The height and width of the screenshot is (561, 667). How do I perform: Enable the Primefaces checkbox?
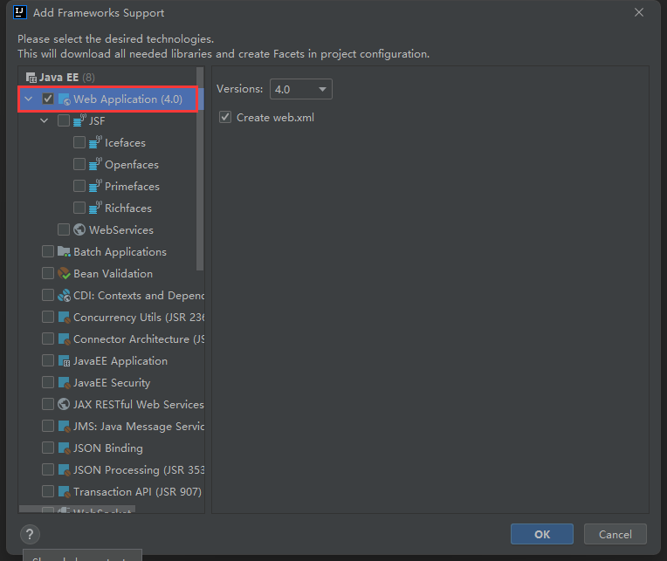[79, 186]
